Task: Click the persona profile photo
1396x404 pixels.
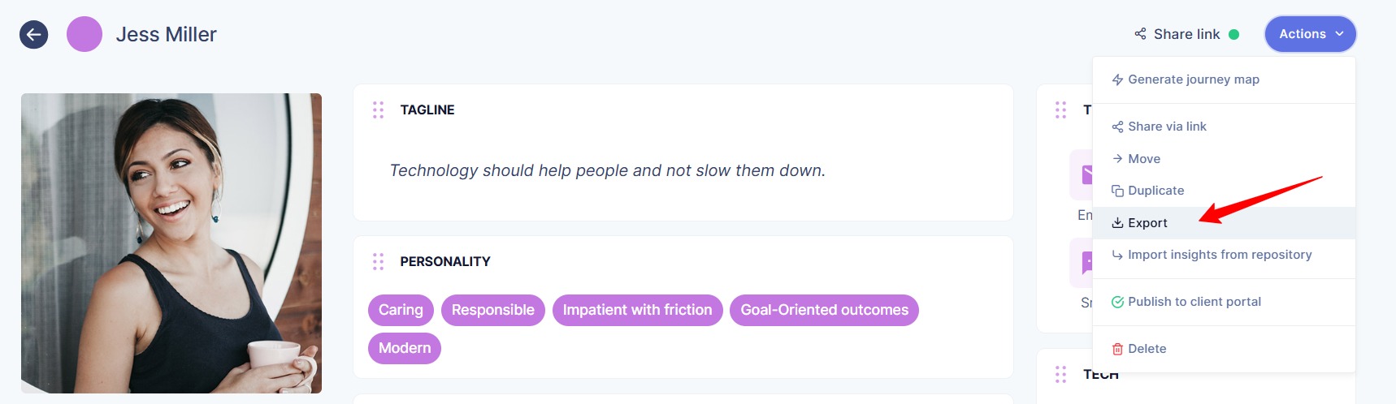Action: (x=171, y=243)
